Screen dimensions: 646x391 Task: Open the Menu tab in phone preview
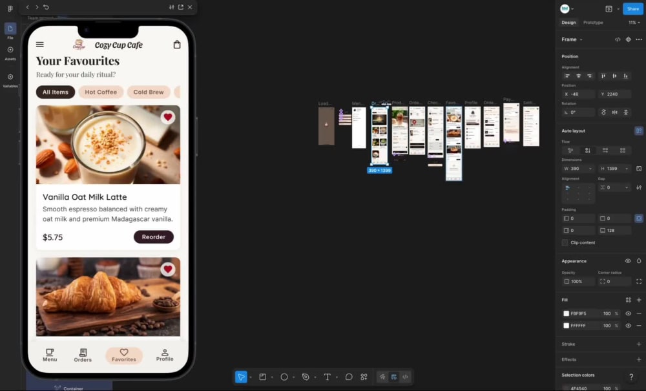pyautogui.click(x=50, y=355)
